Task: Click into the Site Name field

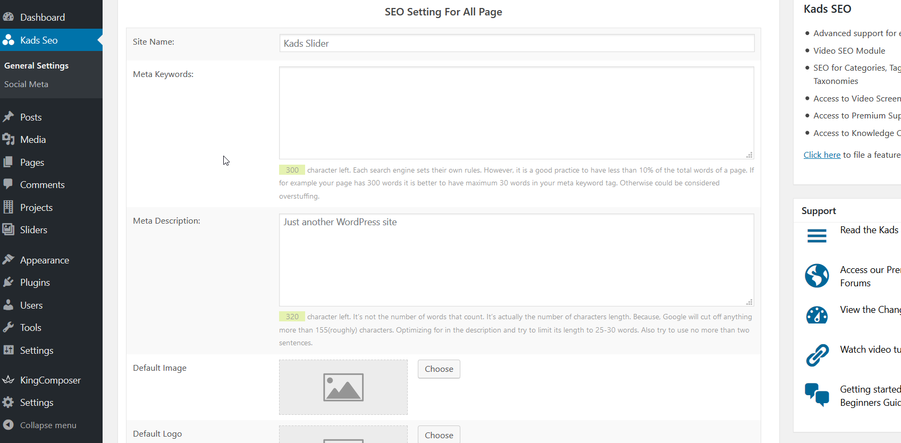Action: pyautogui.click(x=516, y=43)
